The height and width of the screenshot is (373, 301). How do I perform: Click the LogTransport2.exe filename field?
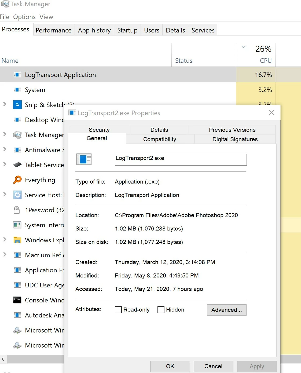(x=181, y=159)
